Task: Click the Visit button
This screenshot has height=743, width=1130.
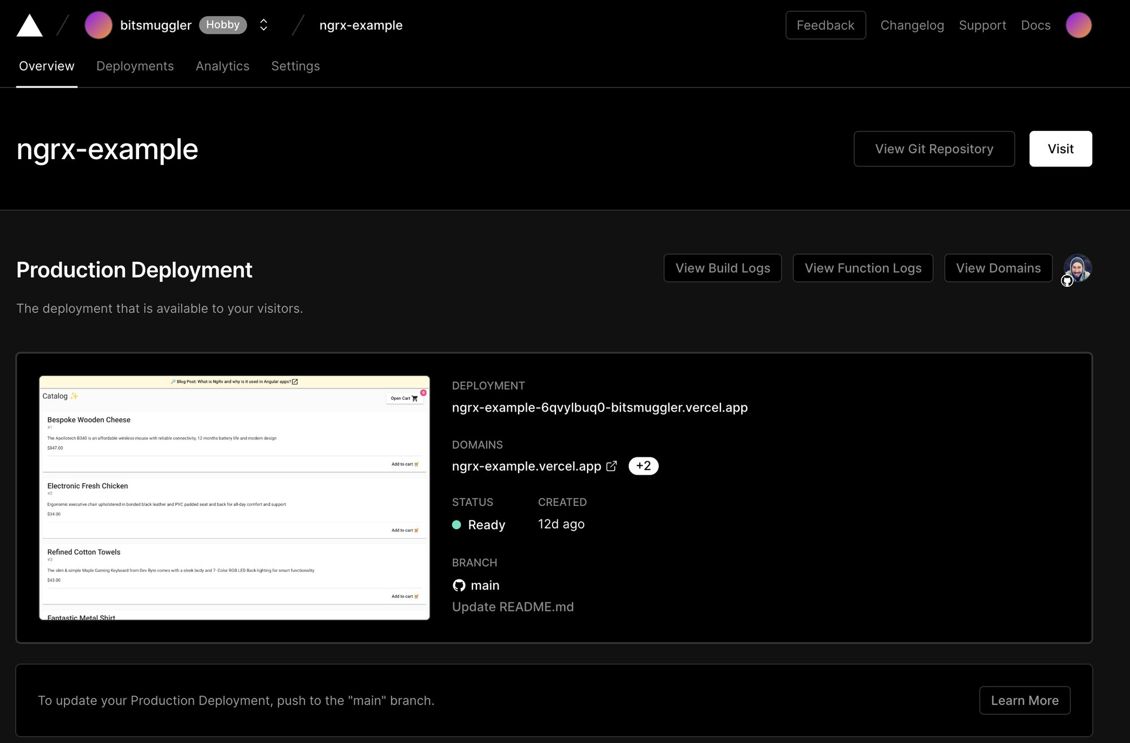Action: 1061,149
